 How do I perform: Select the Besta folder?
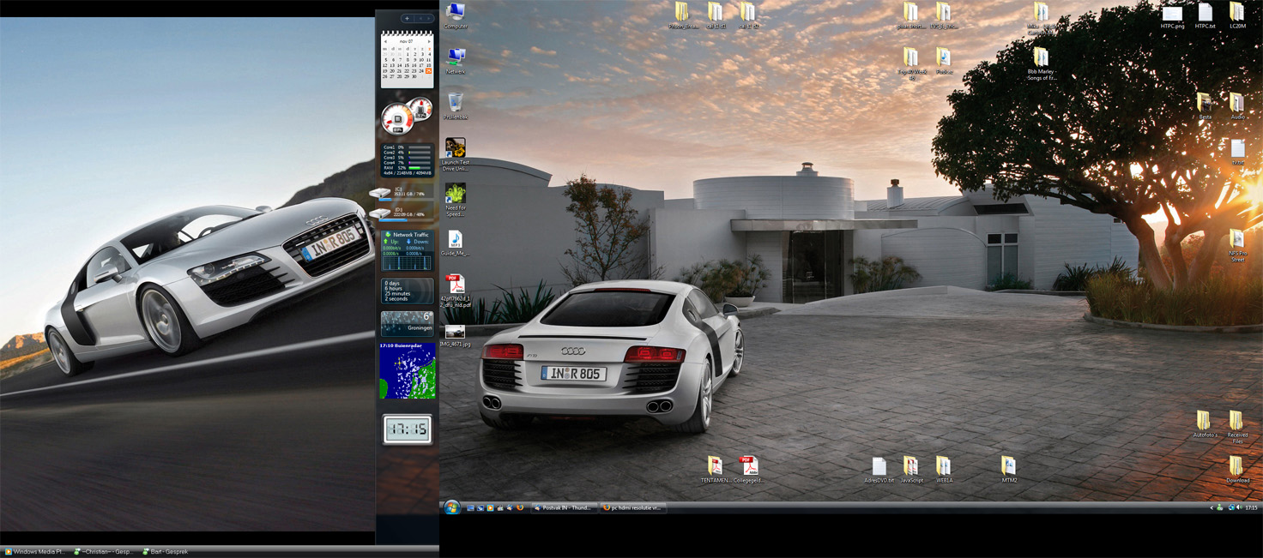coord(1205,106)
